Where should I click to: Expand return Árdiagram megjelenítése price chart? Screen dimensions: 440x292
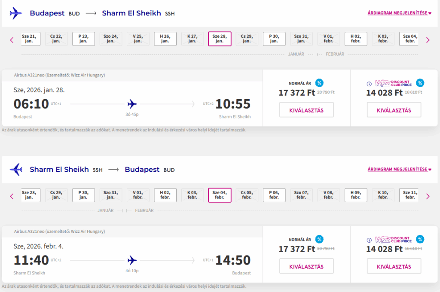tap(399, 169)
